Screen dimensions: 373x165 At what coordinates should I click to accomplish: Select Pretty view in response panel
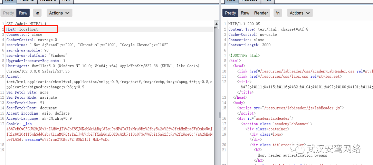(x=230, y=13)
